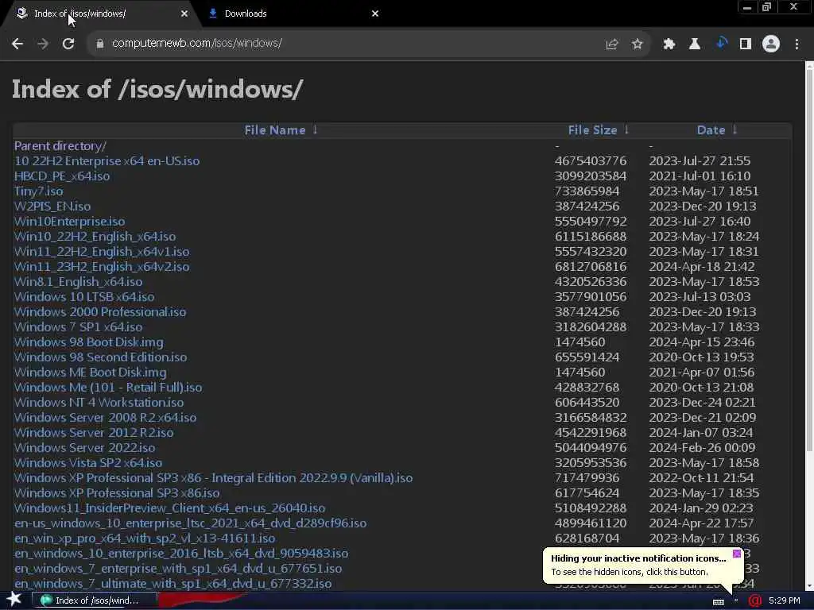The width and height of the screenshot is (814, 610).
Task: Go back with the browser back arrow
Action: click(x=17, y=44)
